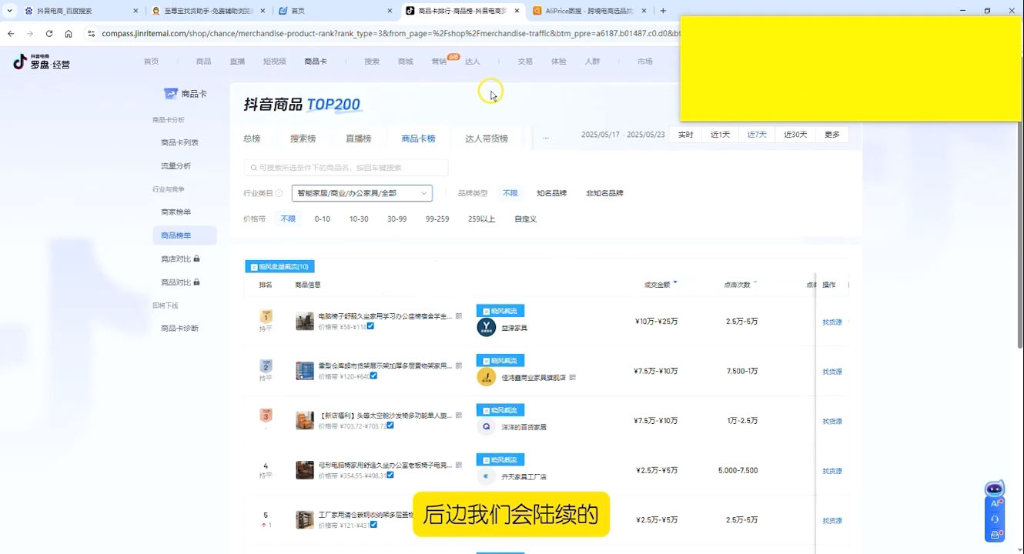Click lock icon beside 竞店对比
This screenshot has width=1024, height=554.
point(197,259)
